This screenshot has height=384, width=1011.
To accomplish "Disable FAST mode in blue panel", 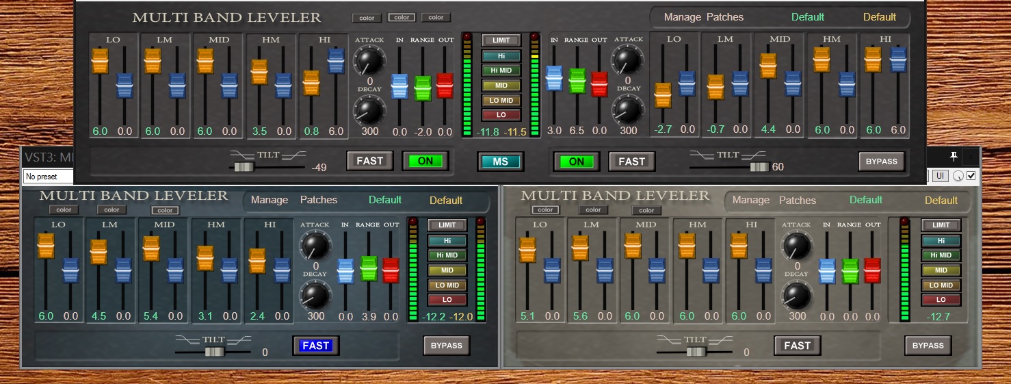I will 316,346.
